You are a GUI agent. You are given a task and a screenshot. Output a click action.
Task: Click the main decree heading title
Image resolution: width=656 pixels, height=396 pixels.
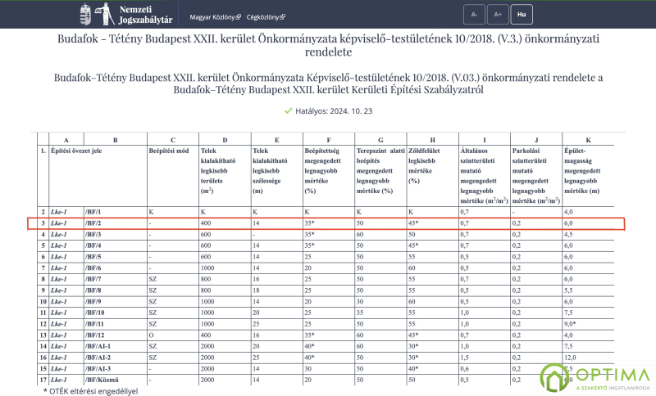328,44
